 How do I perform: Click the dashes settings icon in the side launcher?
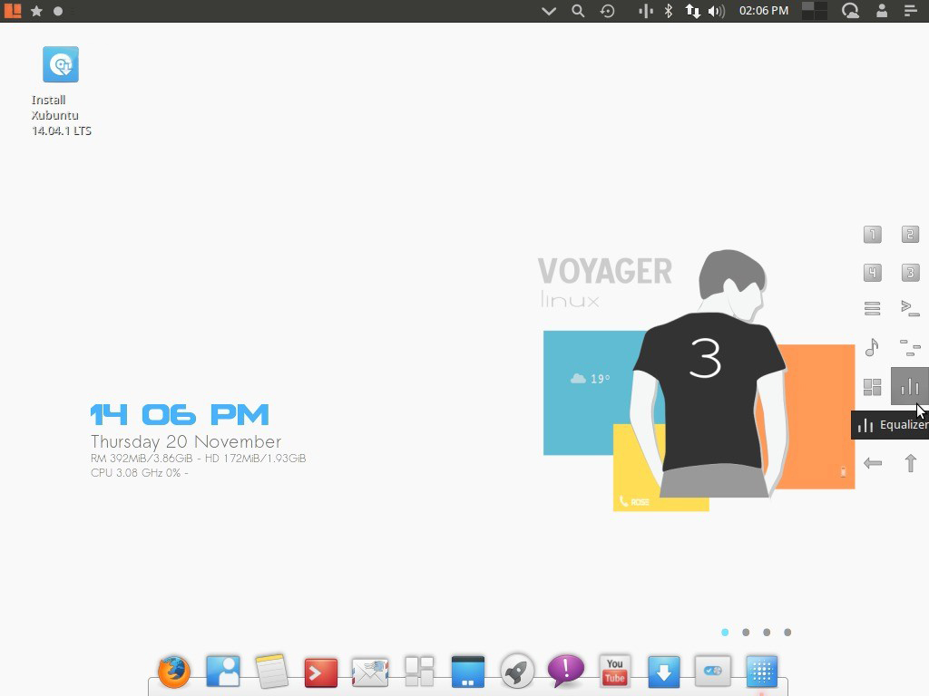click(x=911, y=348)
